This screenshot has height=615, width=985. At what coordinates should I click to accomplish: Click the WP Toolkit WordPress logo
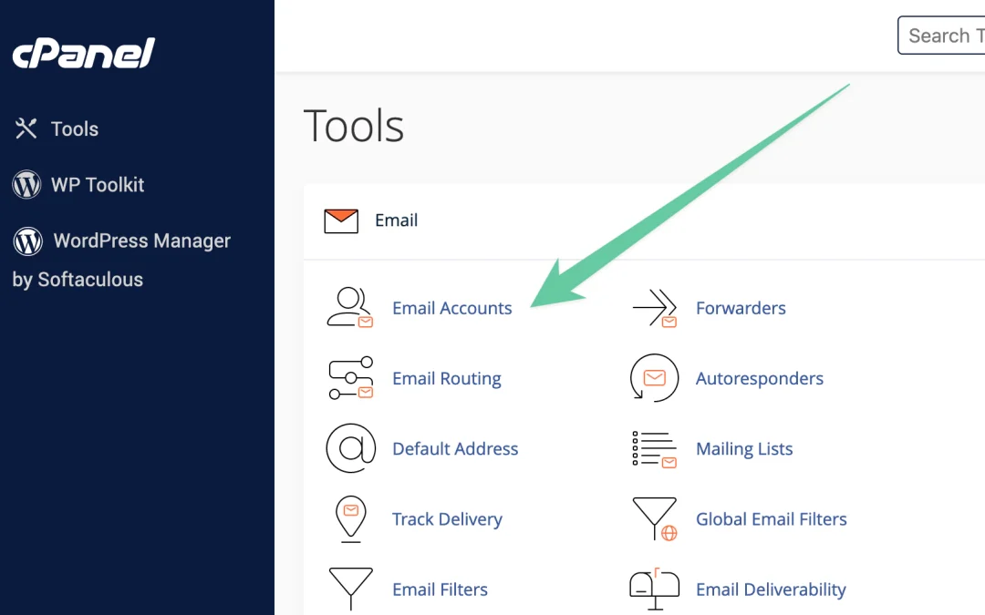click(26, 184)
